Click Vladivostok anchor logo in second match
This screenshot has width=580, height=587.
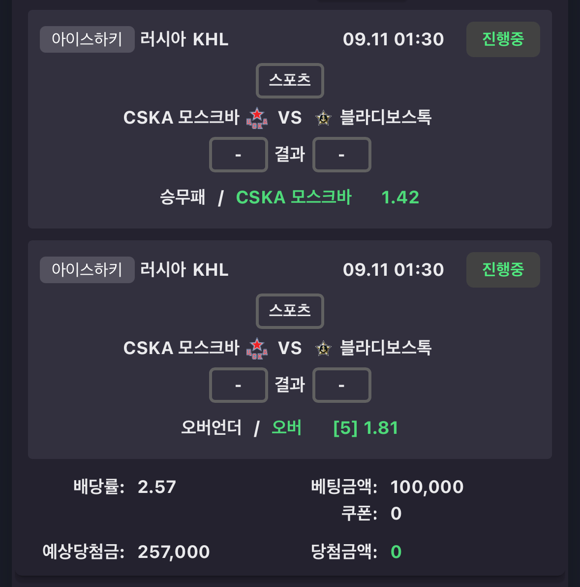coord(324,349)
